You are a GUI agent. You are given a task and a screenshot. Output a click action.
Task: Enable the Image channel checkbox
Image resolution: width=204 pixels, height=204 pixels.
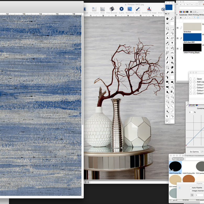pyautogui.click(x=190, y=191)
